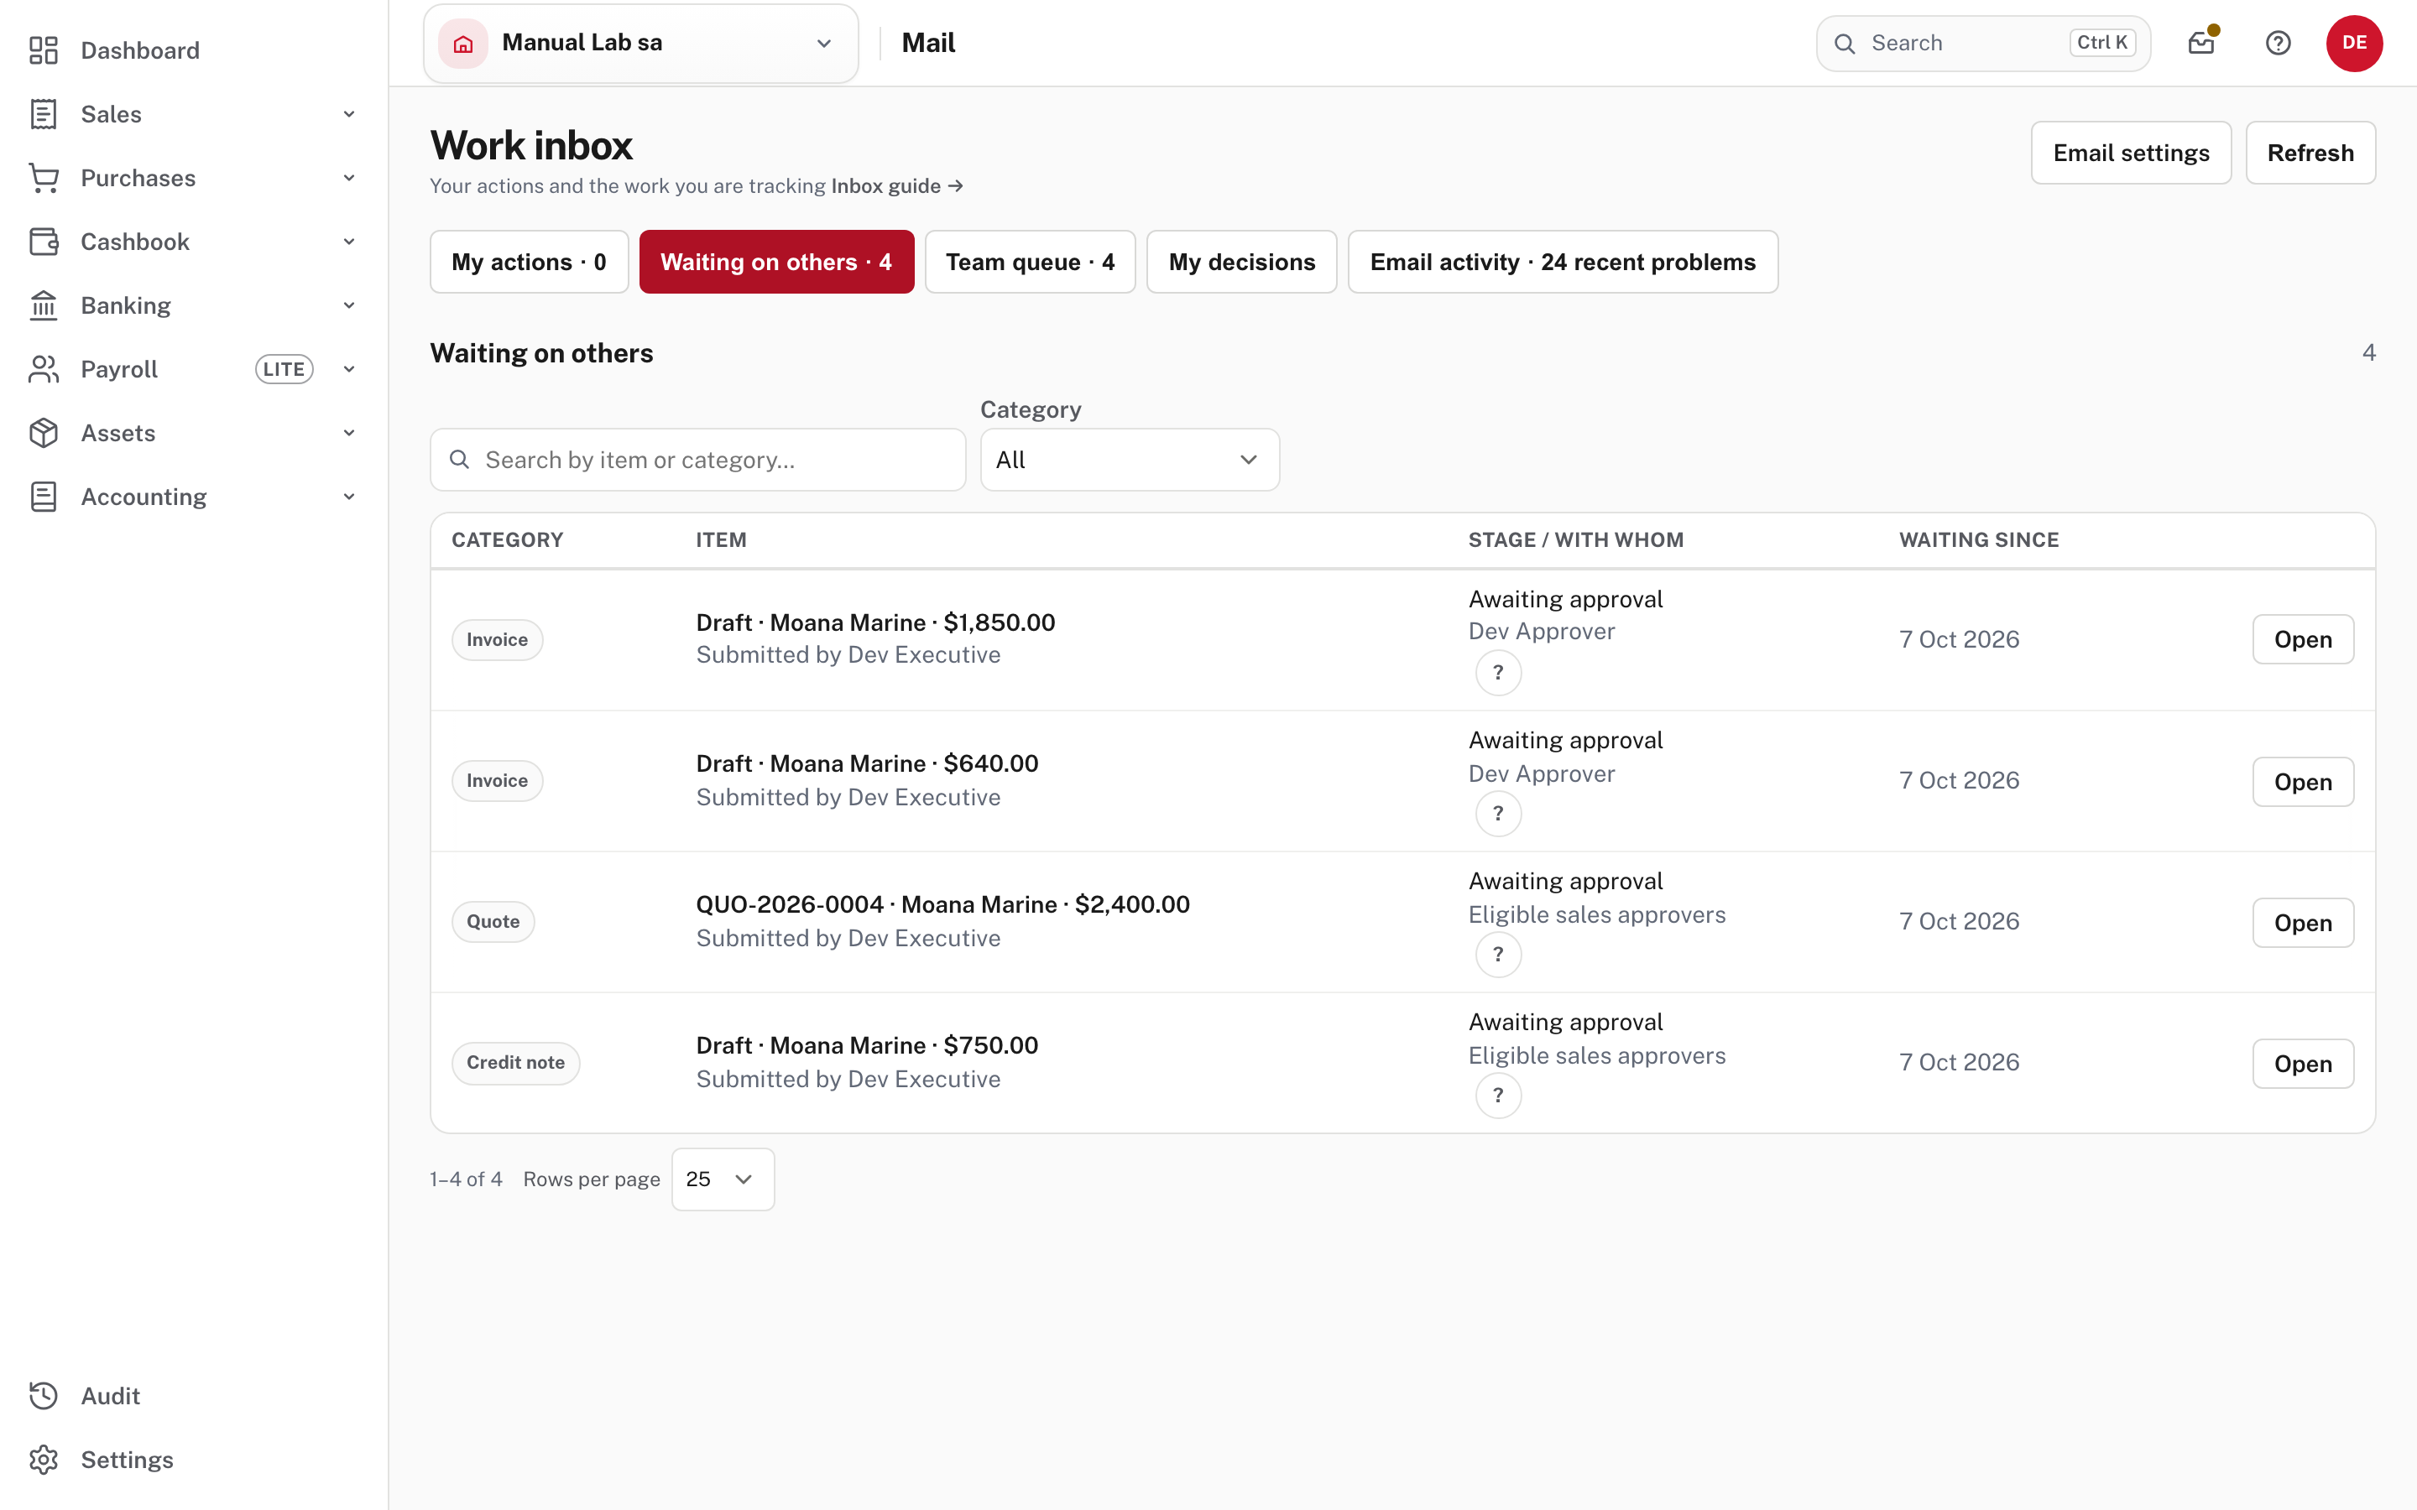2417x1510 pixels.
Task: Open the help question mark icon
Action: [x=2279, y=43]
